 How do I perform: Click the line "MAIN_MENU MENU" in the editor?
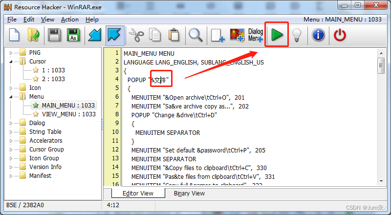pos(149,54)
